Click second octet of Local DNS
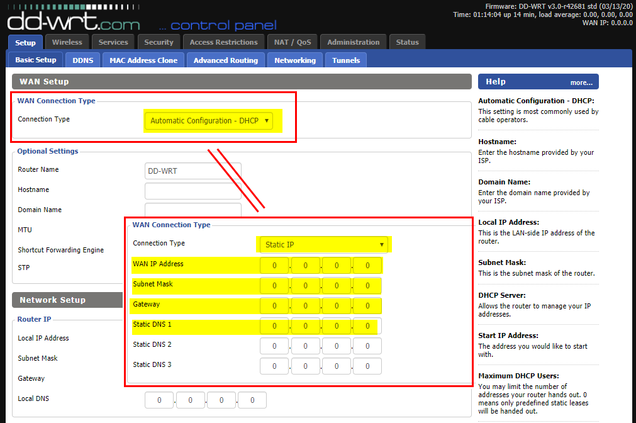Viewport: 636px width, 423px height. pos(190,400)
